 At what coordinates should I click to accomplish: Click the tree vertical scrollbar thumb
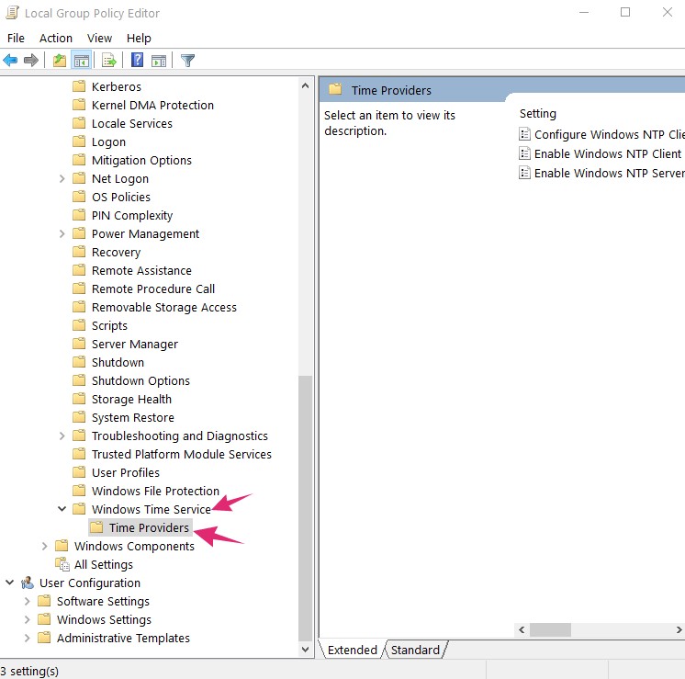point(306,508)
